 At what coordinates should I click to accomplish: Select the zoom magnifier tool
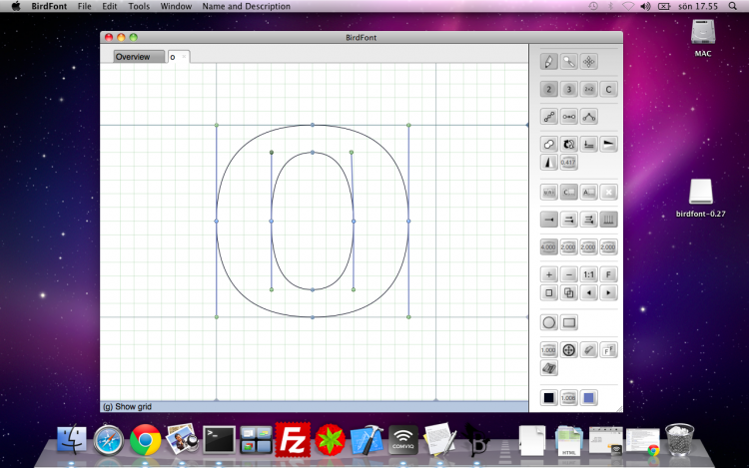click(568, 62)
